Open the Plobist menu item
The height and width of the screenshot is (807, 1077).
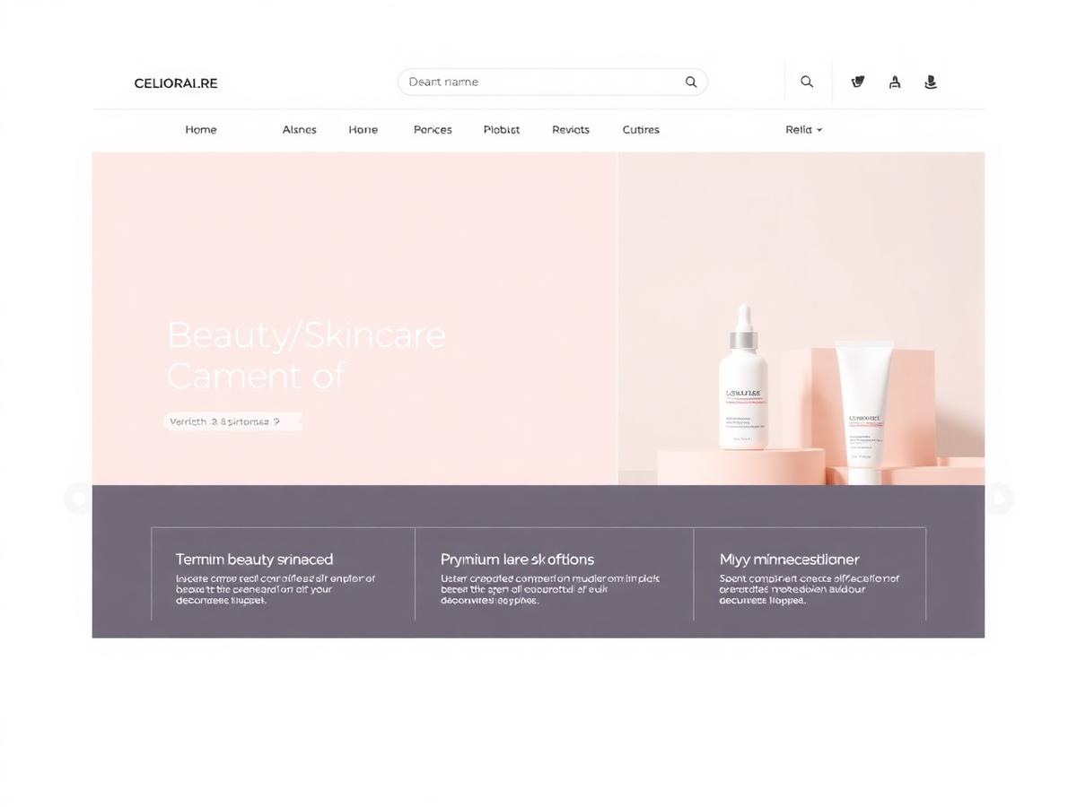tap(502, 130)
